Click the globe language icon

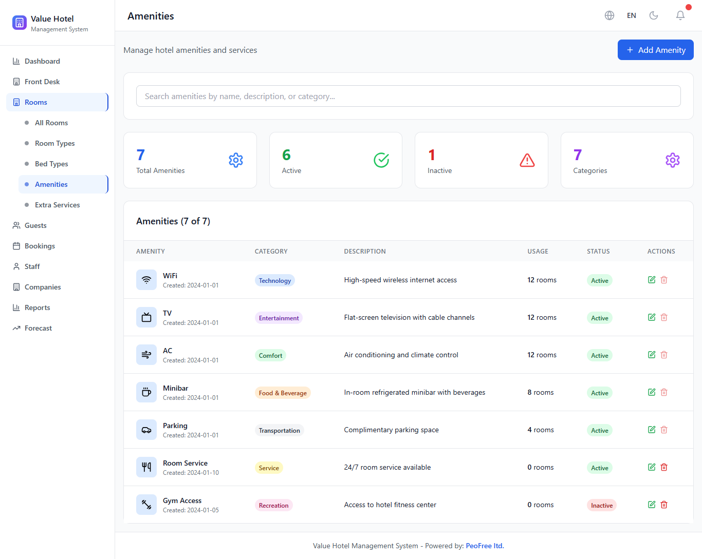pos(609,15)
